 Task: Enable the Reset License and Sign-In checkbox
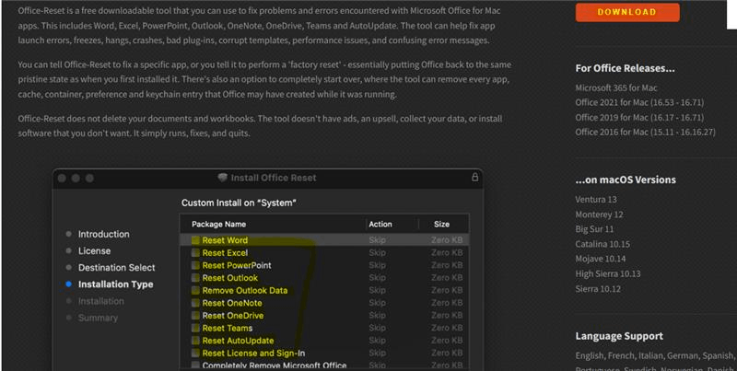click(x=195, y=354)
